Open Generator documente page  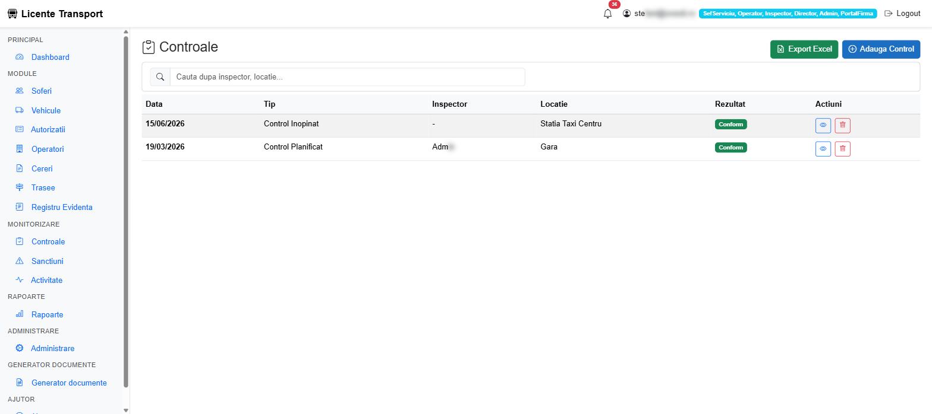(x=69, y=383)
